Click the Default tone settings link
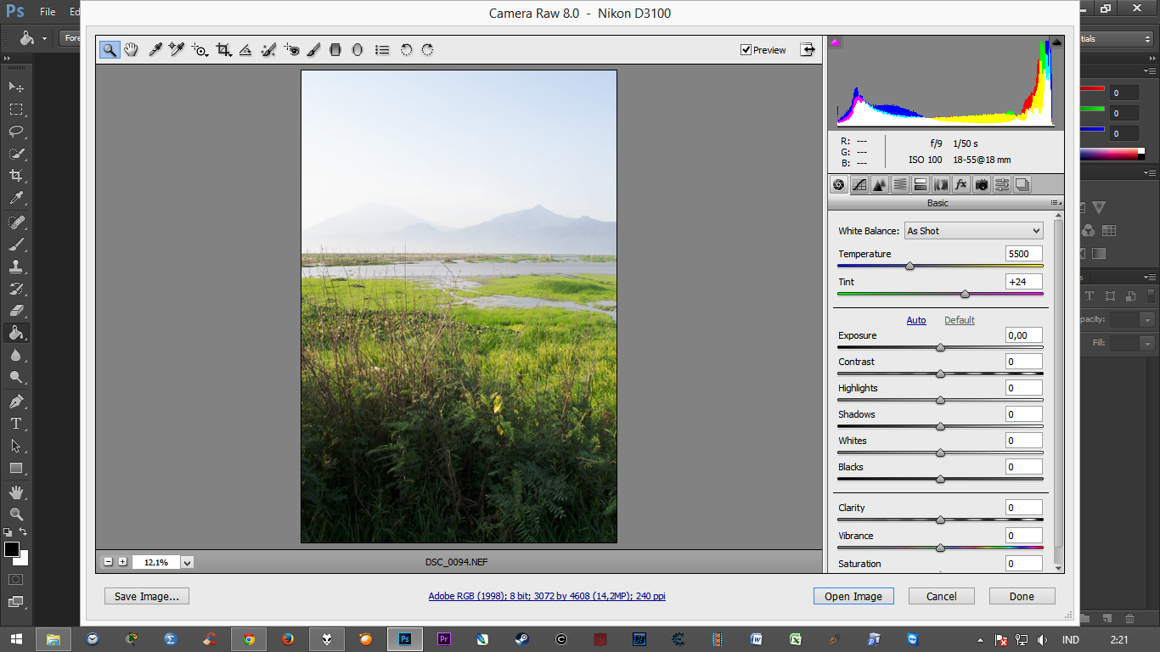The height and width of the screenshot is (652, 1160). [960, 320]
